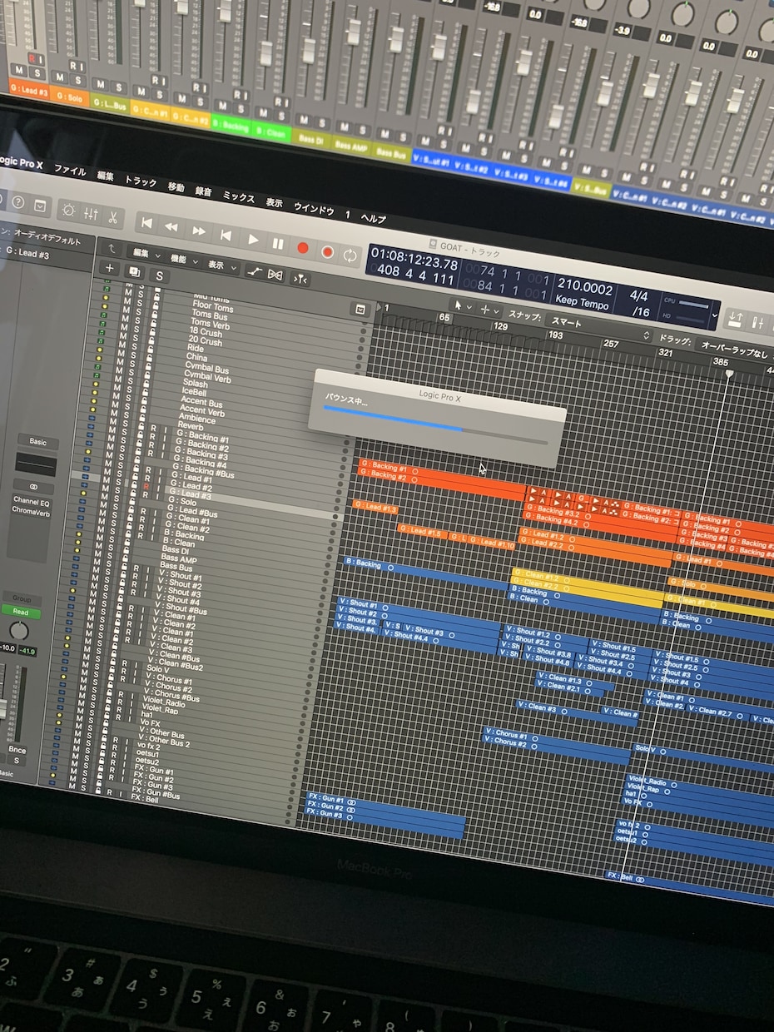Select the orange G : Lead #1.3 region
774x1032 pixels.
coord(375,507)
